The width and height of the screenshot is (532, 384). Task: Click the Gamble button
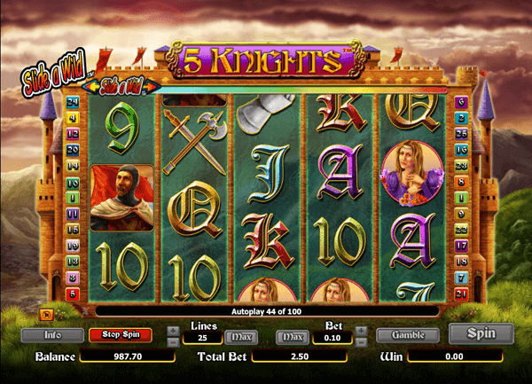(408, 335)
